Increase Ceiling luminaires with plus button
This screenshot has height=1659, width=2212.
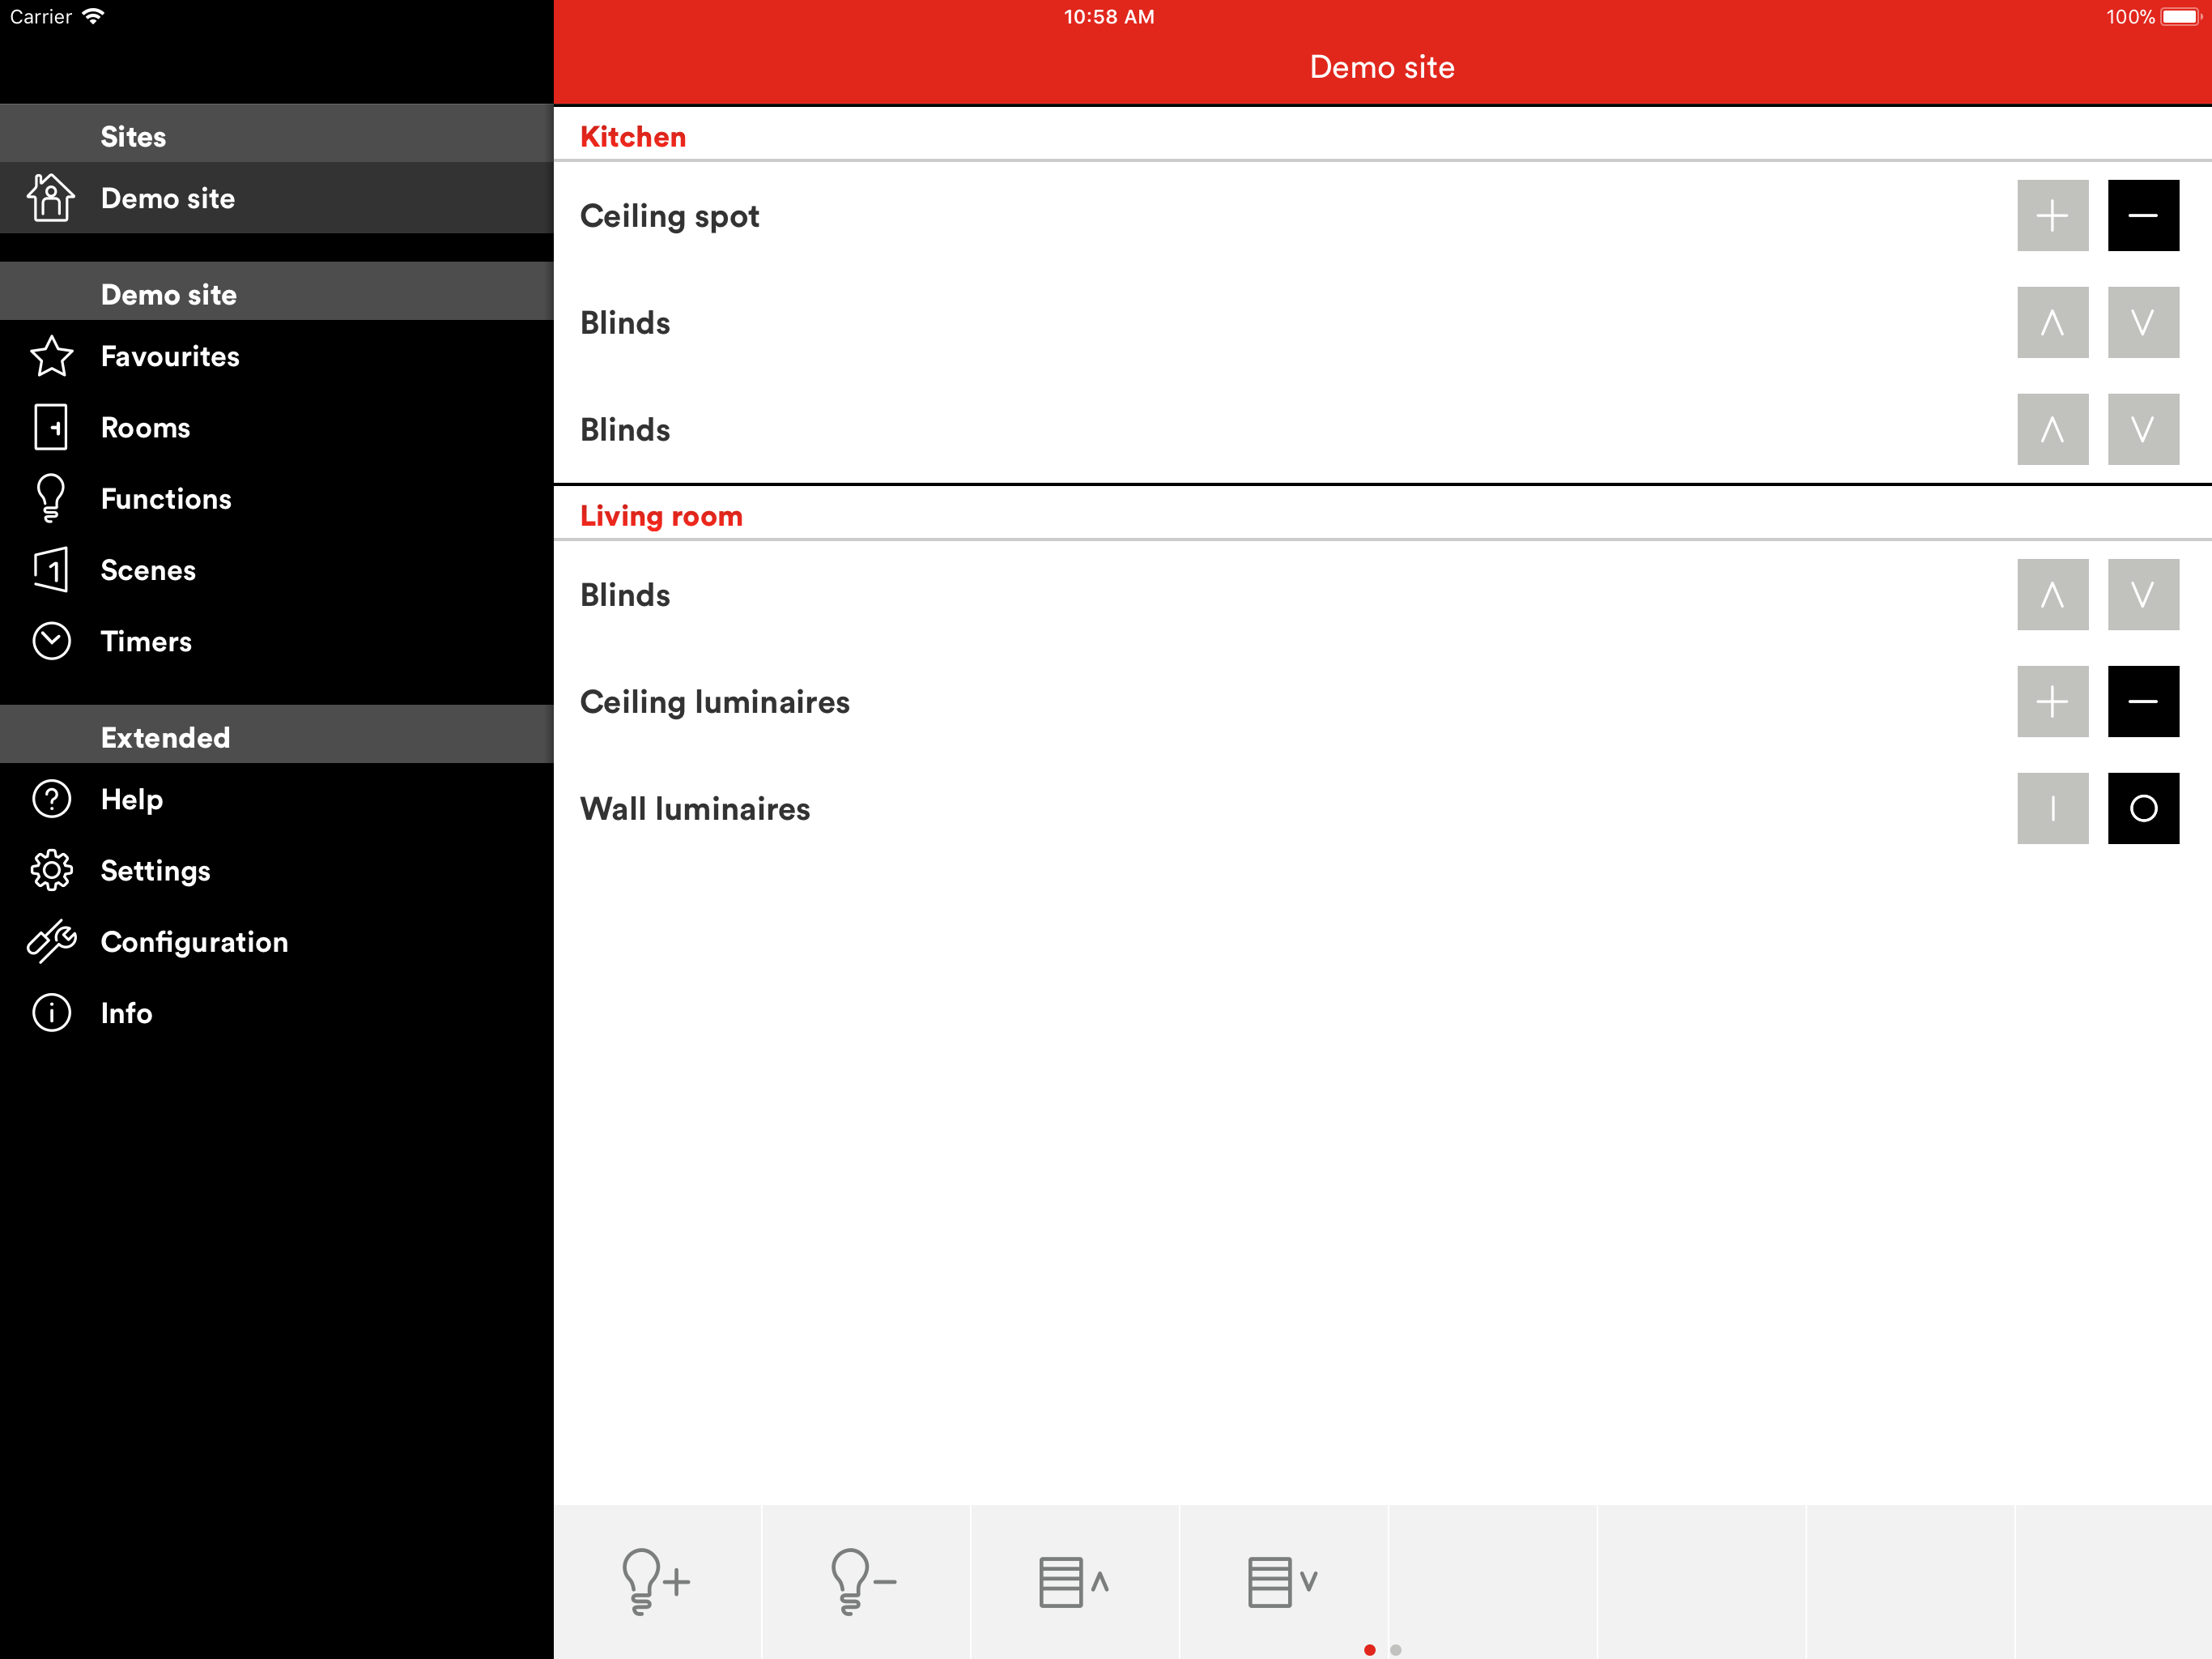point(2052,702)
